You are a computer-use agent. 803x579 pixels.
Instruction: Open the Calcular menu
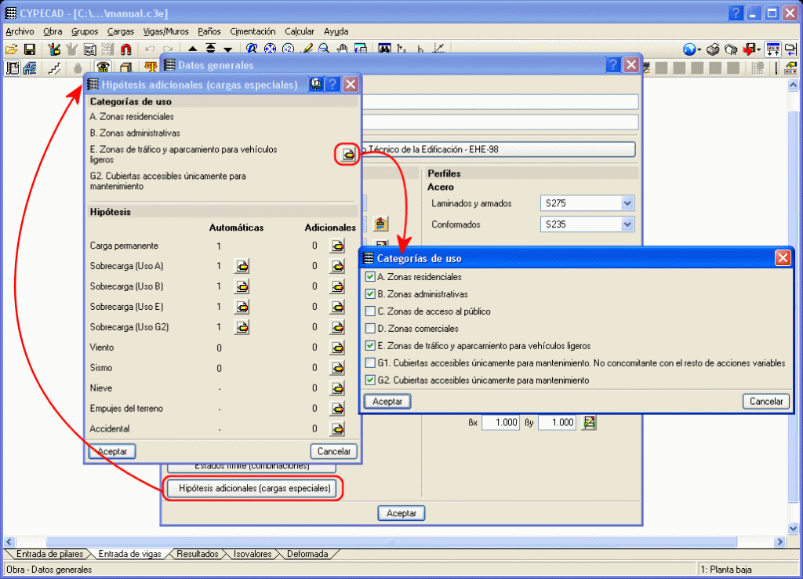click(300, 31)
